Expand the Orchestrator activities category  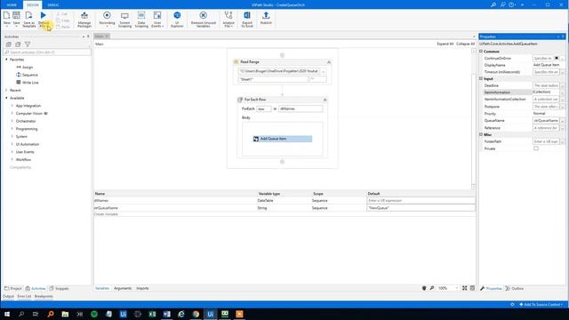[x=12, y=121]
